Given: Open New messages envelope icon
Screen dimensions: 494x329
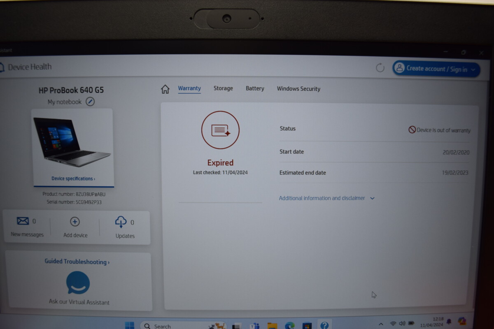Looking at the screenshot, I should [x=23, y=221].
